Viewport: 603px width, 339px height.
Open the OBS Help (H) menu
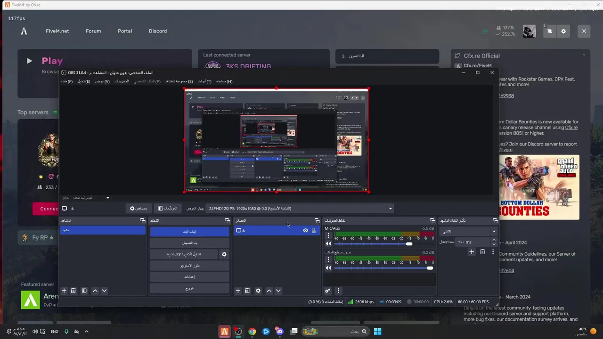tap(224, 81)
